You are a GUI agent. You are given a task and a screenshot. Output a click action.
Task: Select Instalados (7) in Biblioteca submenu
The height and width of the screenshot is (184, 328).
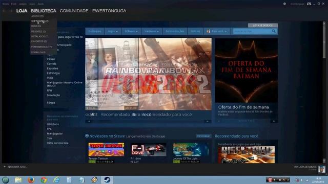(40, 36)
